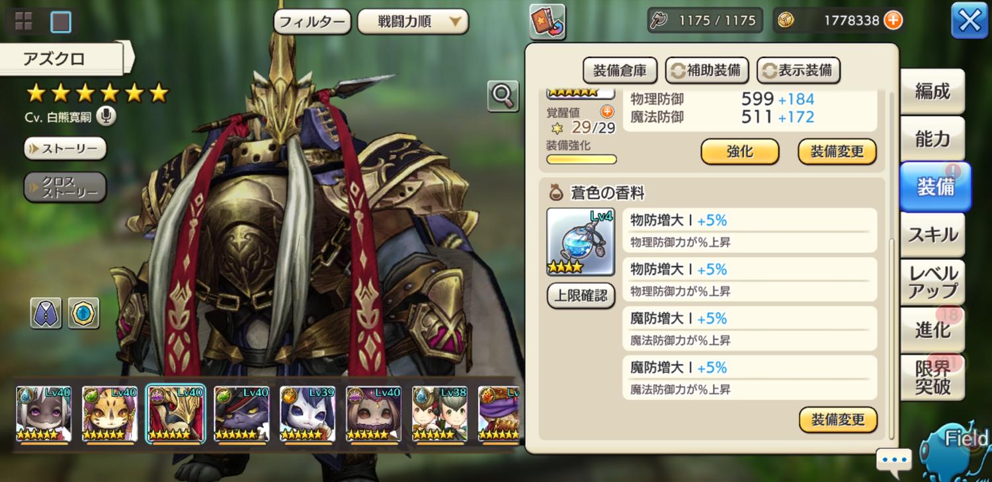Click the 装備強化 progress bar
992x482 pixels.
pyautogui.click(x=581, y=159)
